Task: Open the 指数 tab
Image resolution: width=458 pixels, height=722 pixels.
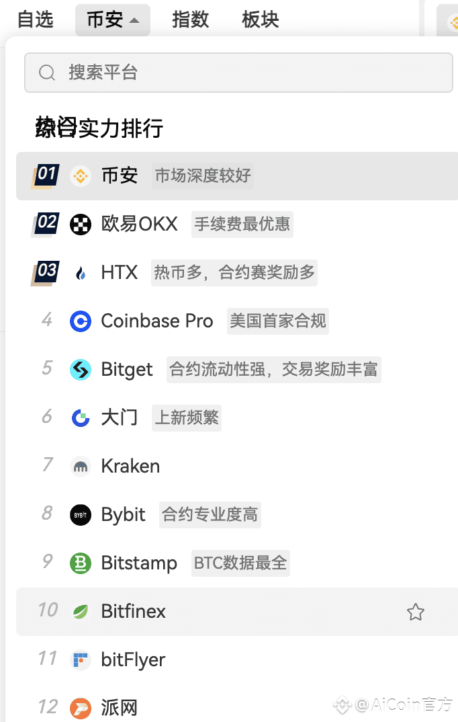Action: tap(191, 19)
